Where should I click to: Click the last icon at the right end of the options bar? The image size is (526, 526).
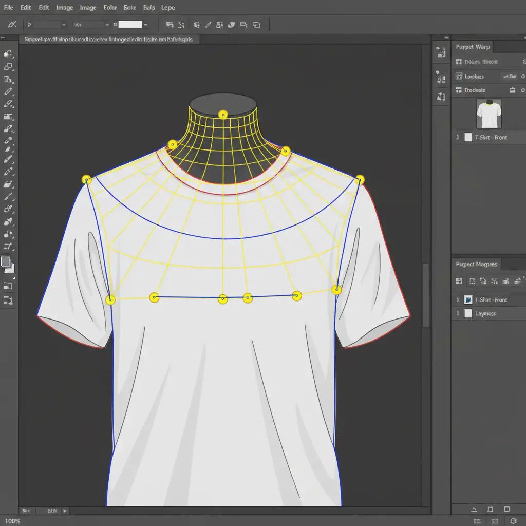coord(257,24)
